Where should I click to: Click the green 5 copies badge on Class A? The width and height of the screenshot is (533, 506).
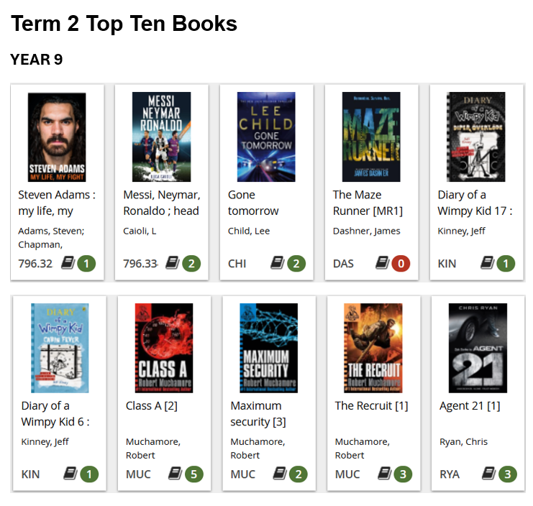[x=193, y=474]
